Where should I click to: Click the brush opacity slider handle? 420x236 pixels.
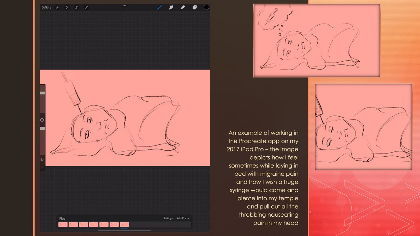pos(42,128)
